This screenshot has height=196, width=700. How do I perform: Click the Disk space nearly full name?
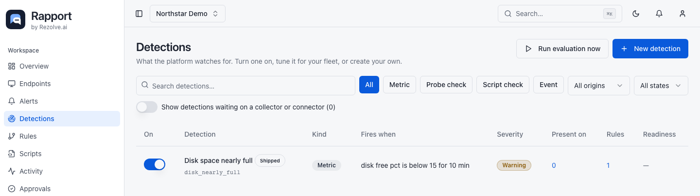218,160
